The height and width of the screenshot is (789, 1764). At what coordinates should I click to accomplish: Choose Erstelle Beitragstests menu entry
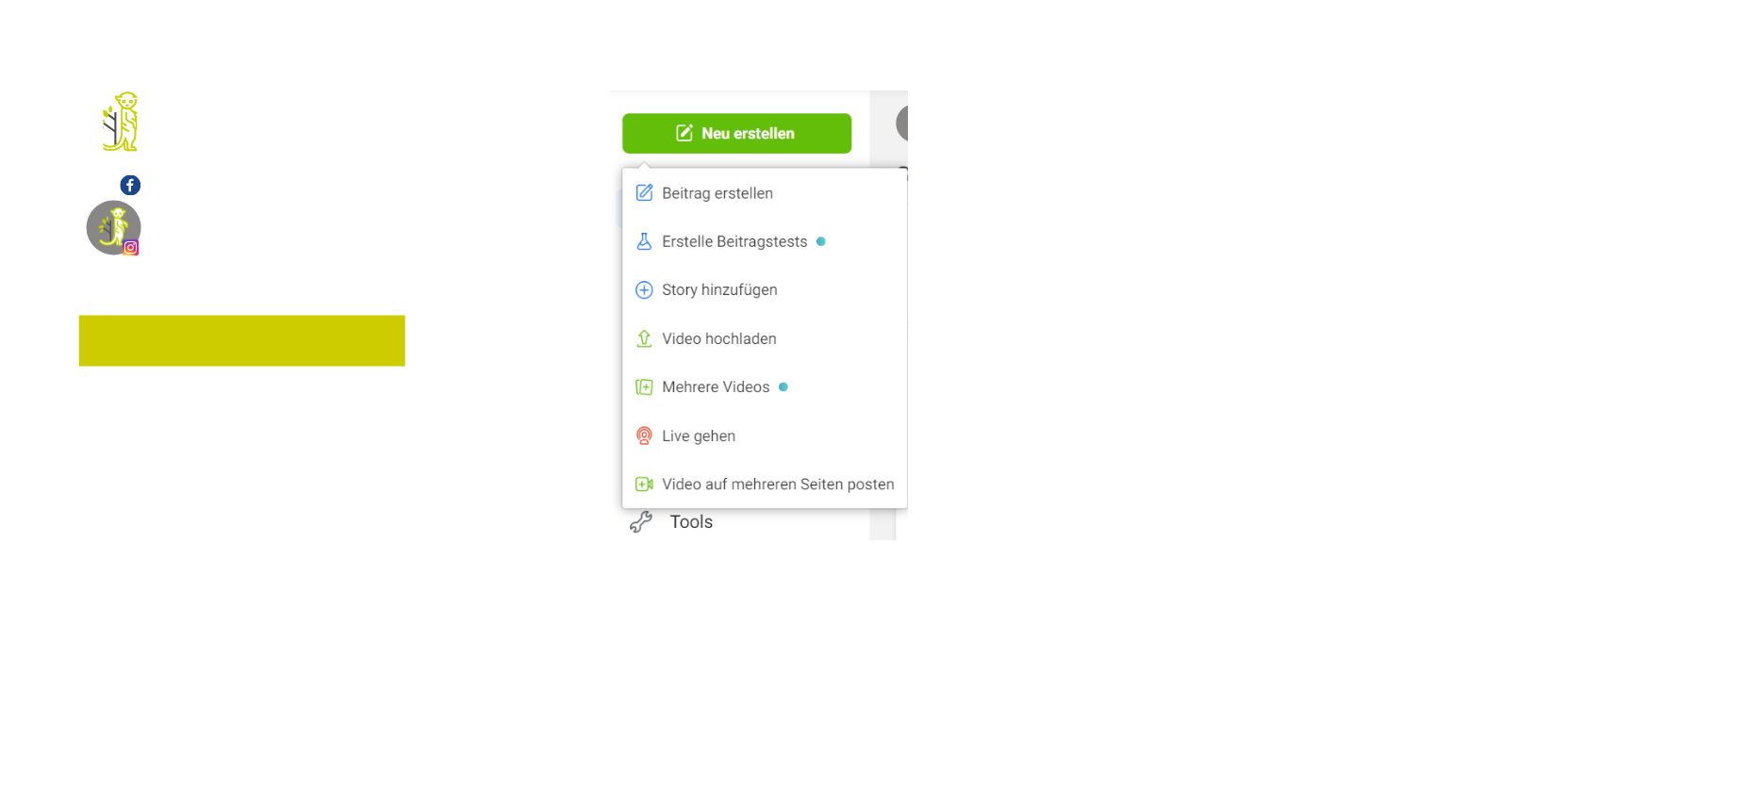click(x=765, y=241)
